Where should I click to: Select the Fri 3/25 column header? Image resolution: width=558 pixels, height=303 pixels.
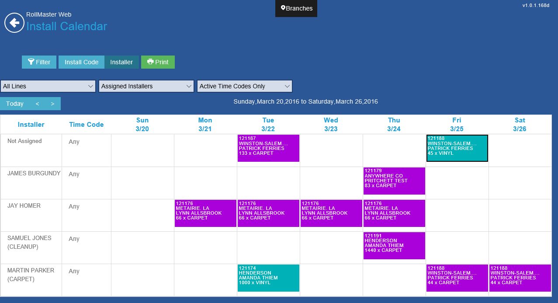[x=457, y=125]
